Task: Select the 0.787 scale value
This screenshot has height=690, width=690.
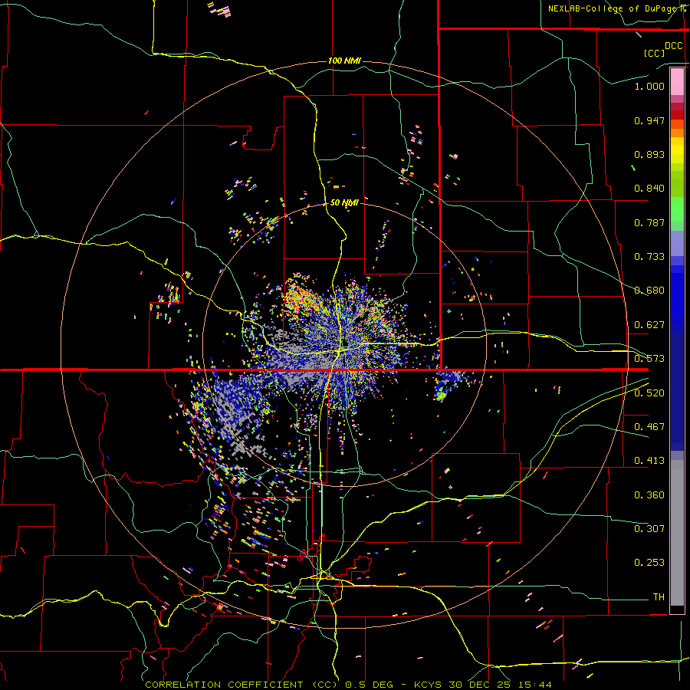Action: coord(649,222)
